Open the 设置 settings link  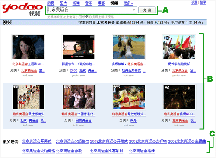point(194,3)
